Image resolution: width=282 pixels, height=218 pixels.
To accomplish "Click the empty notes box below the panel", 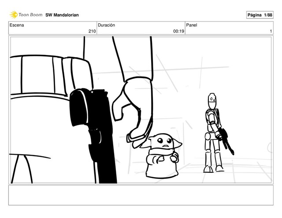I will pyautogui.click(x=141, y=195).
